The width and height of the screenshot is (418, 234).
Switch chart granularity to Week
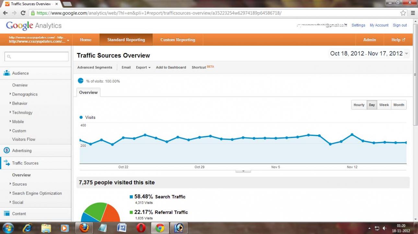pos(384,105)
